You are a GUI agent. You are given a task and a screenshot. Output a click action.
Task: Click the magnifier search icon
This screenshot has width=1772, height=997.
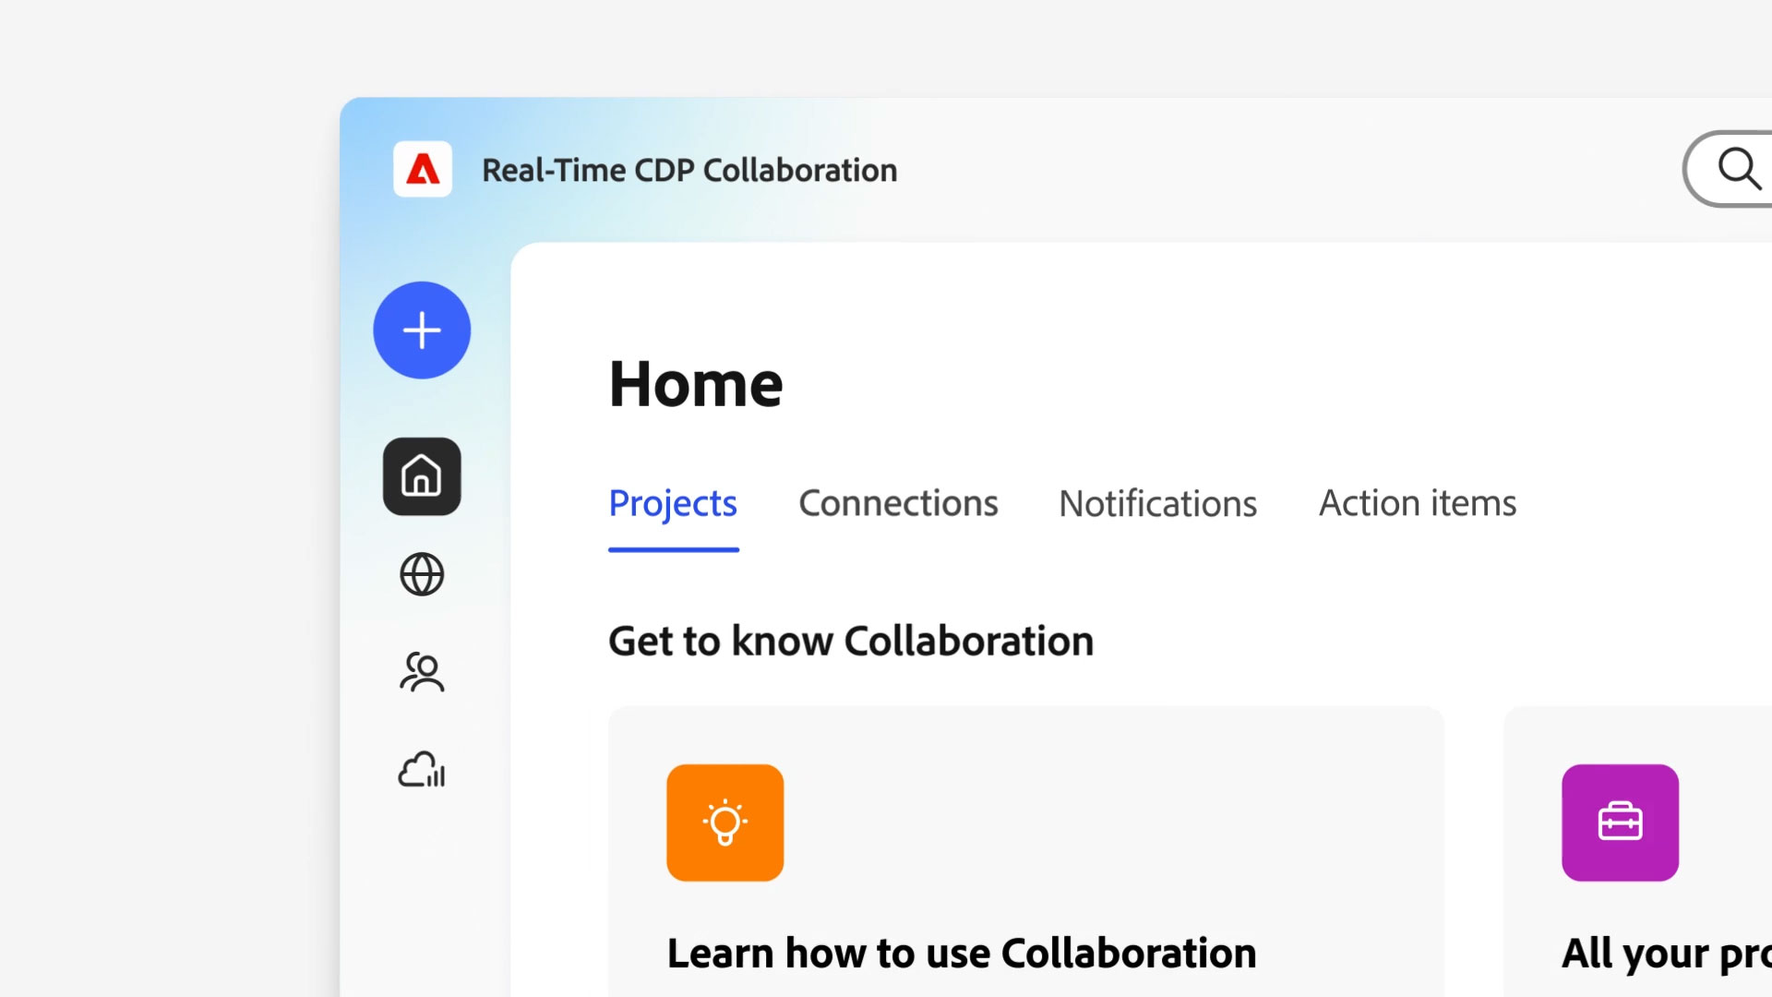point(1738,169)
